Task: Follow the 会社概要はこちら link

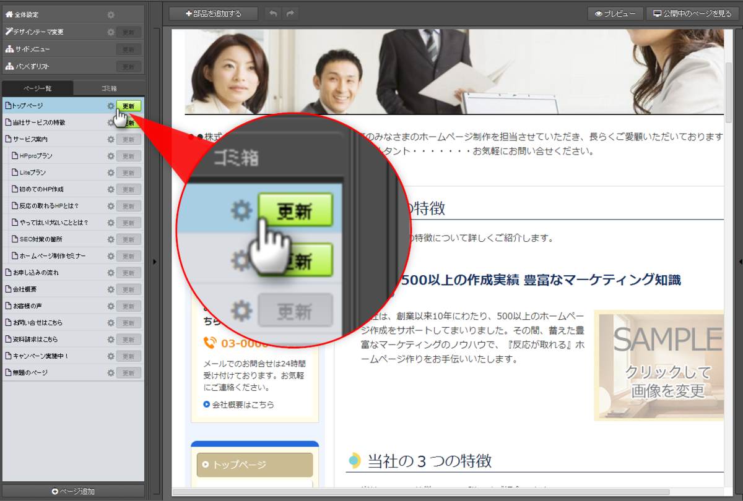Action: point(243,405)
